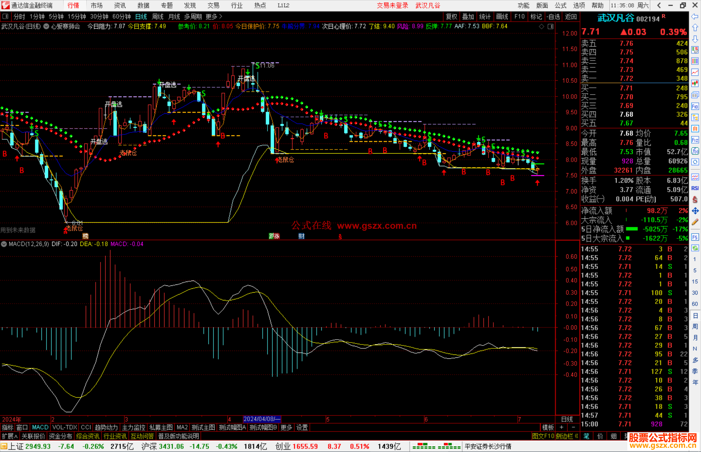Collapse the 侧边栏 sidebar chevron
701x452 pixels.
click(x=577, y=436)
